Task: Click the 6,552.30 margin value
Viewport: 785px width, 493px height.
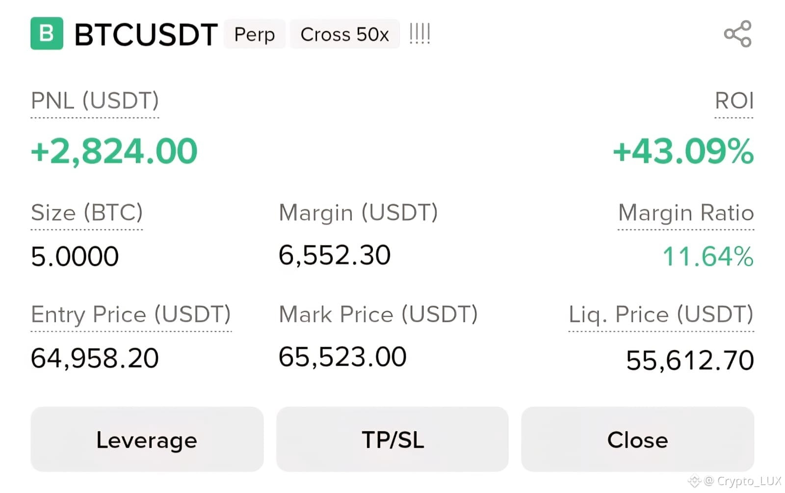Action: tap(335, 255)
